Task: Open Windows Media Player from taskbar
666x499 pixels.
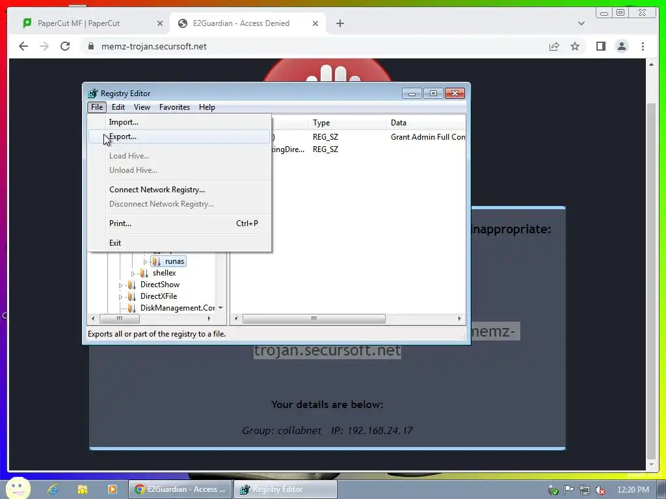Action: [x=112, y=489]
